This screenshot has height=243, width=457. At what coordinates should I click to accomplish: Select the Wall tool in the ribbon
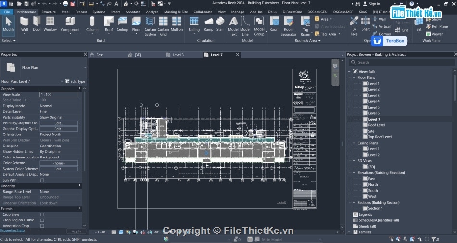[25, 24]
